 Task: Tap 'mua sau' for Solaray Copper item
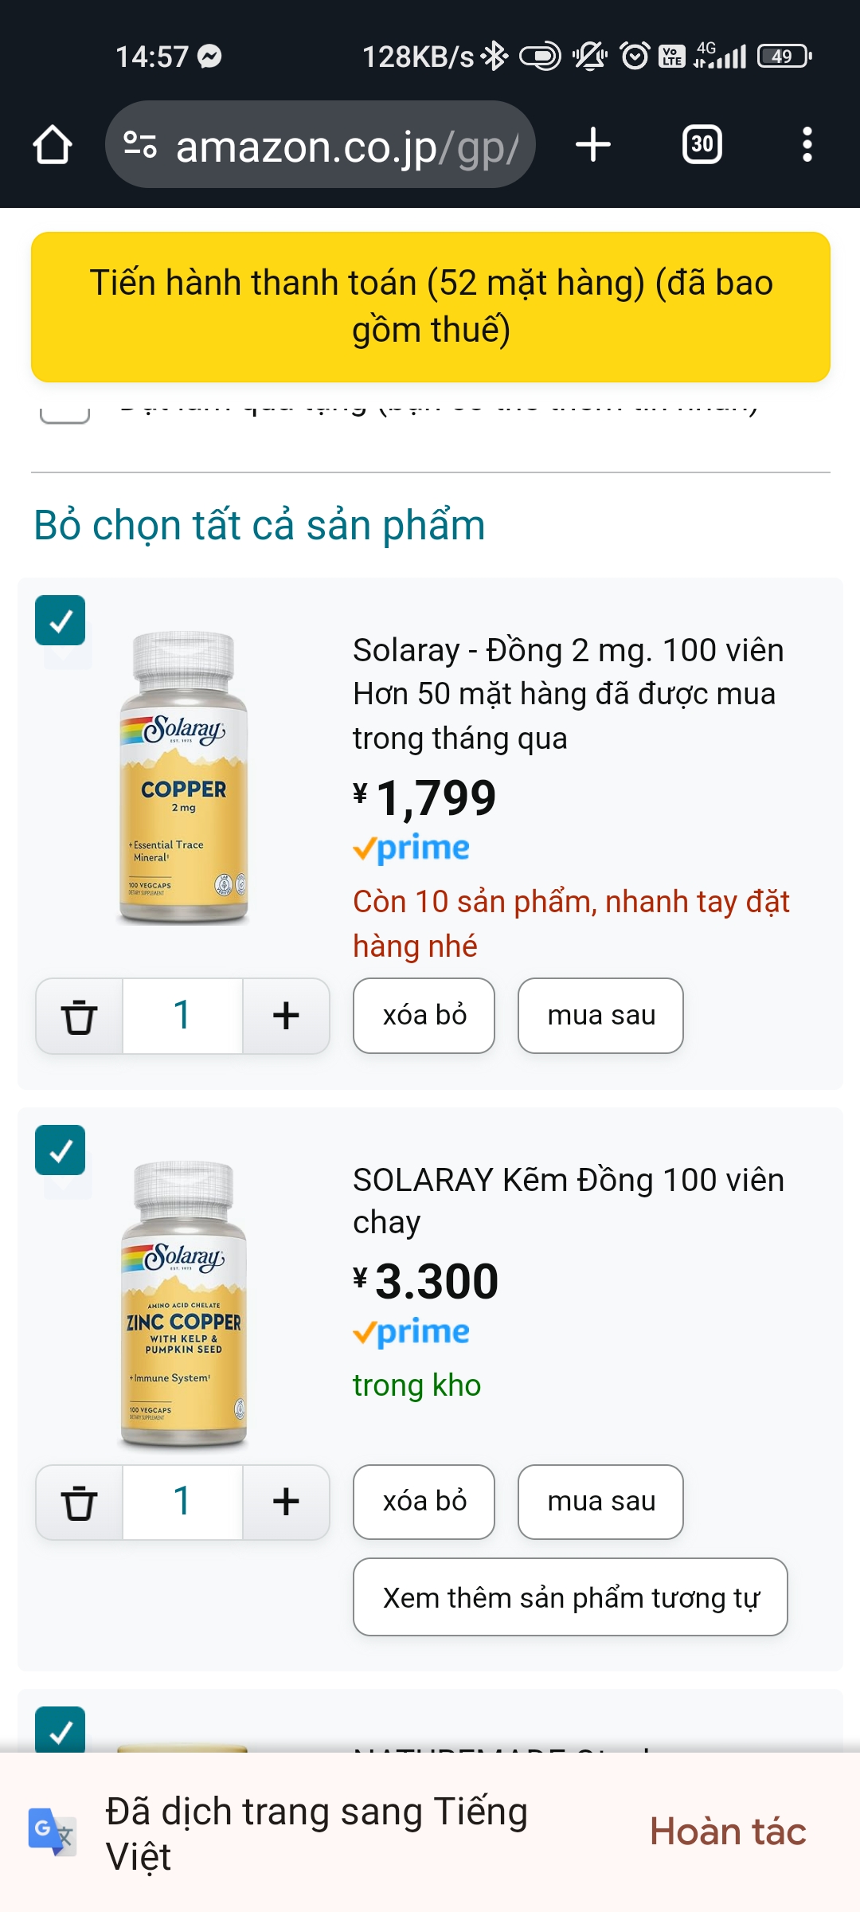pyautogui.click(x=600, y=1016)
